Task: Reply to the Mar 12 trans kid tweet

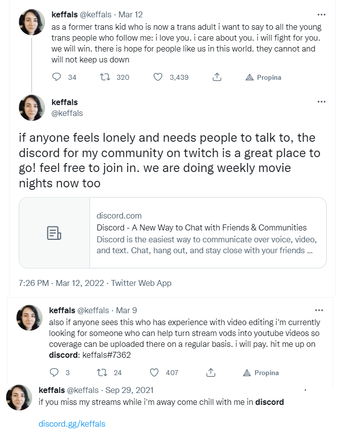Action: point(57,77)
